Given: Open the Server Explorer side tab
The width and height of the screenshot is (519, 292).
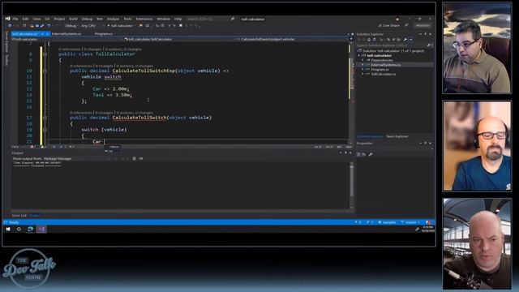Looking at the screenshot, I should coord(6,42).
